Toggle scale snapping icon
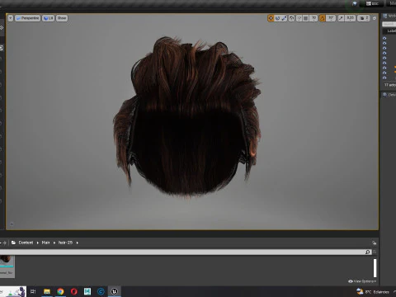 pyautogui.click(x=341, y=18)
